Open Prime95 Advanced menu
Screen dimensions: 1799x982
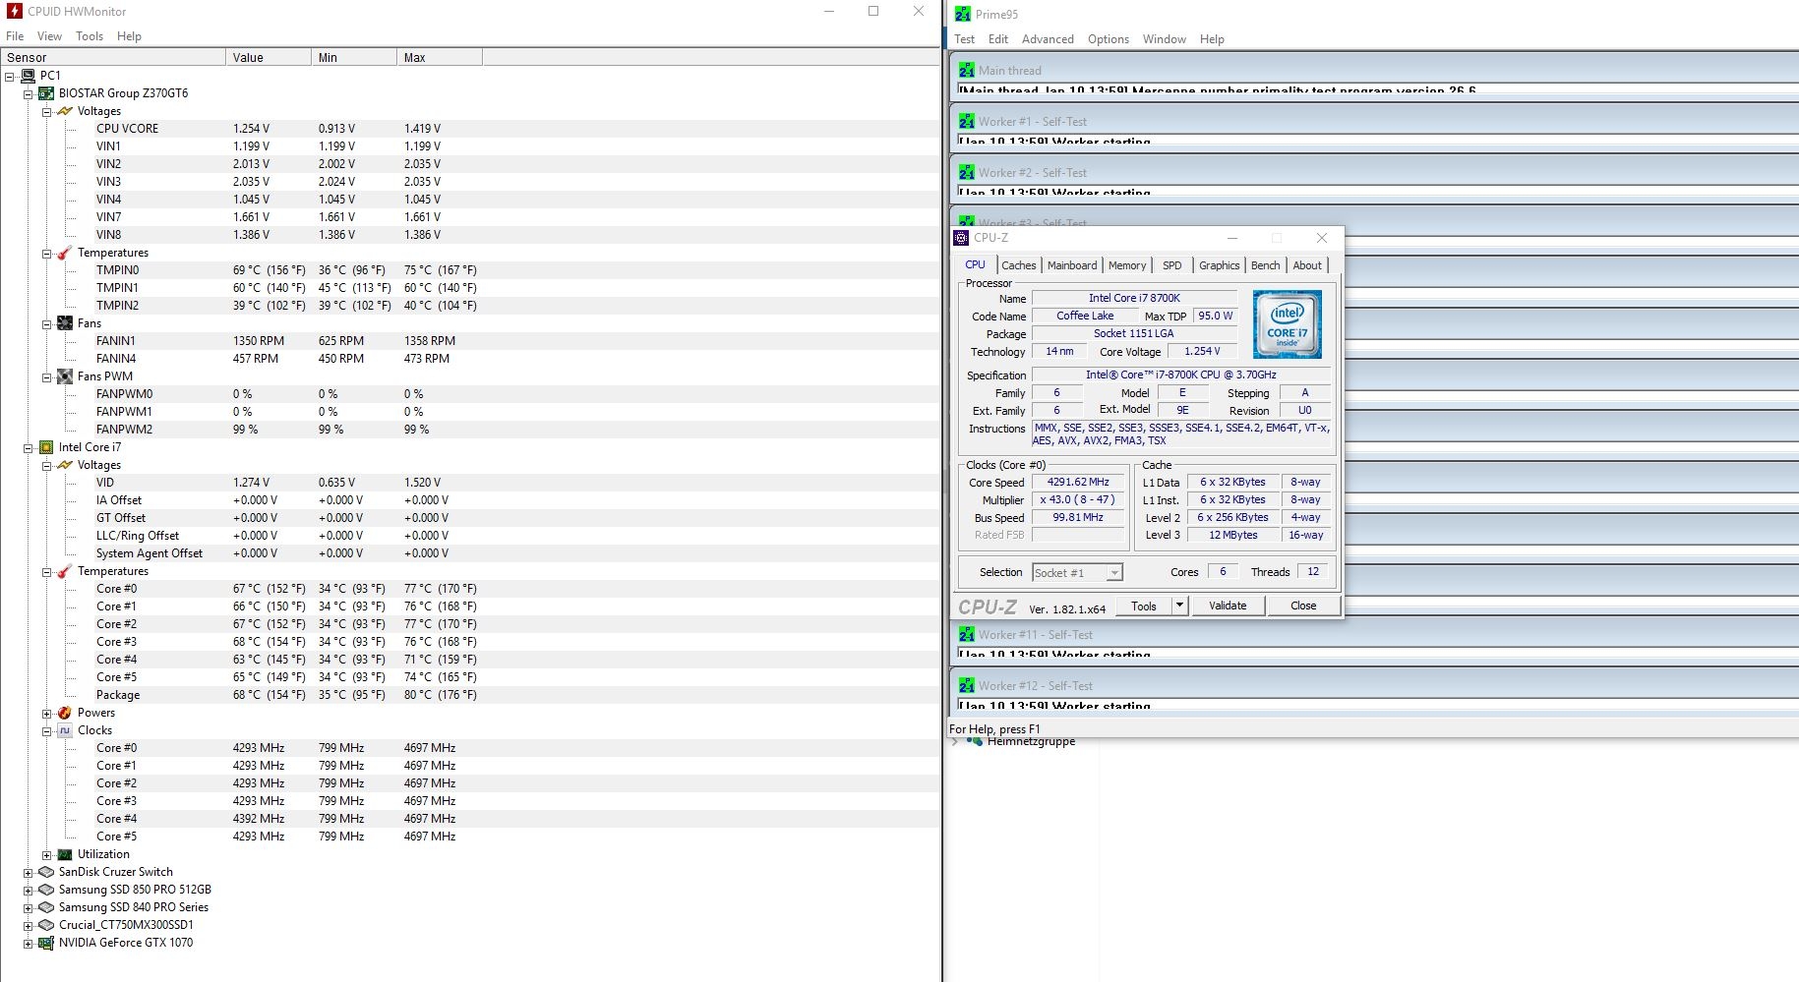pos(1048,39)
